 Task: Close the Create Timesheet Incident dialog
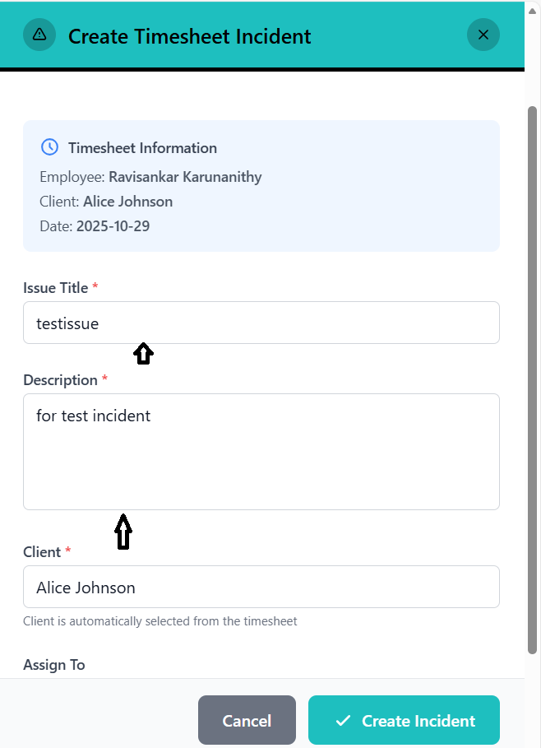coord(483,35)
